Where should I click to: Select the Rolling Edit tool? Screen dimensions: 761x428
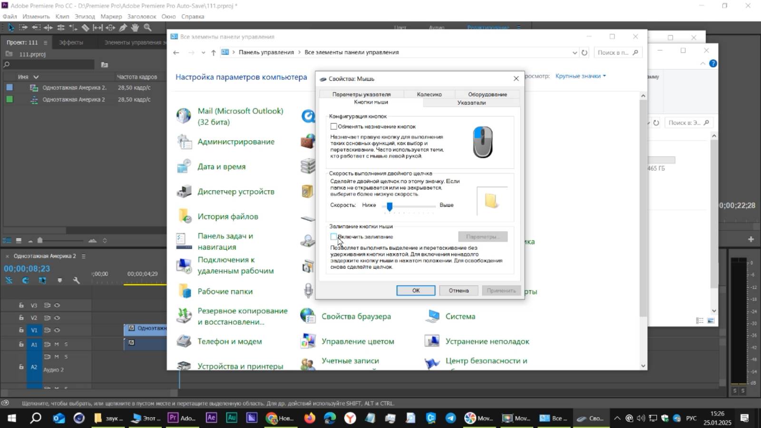[x=61, y=28]
